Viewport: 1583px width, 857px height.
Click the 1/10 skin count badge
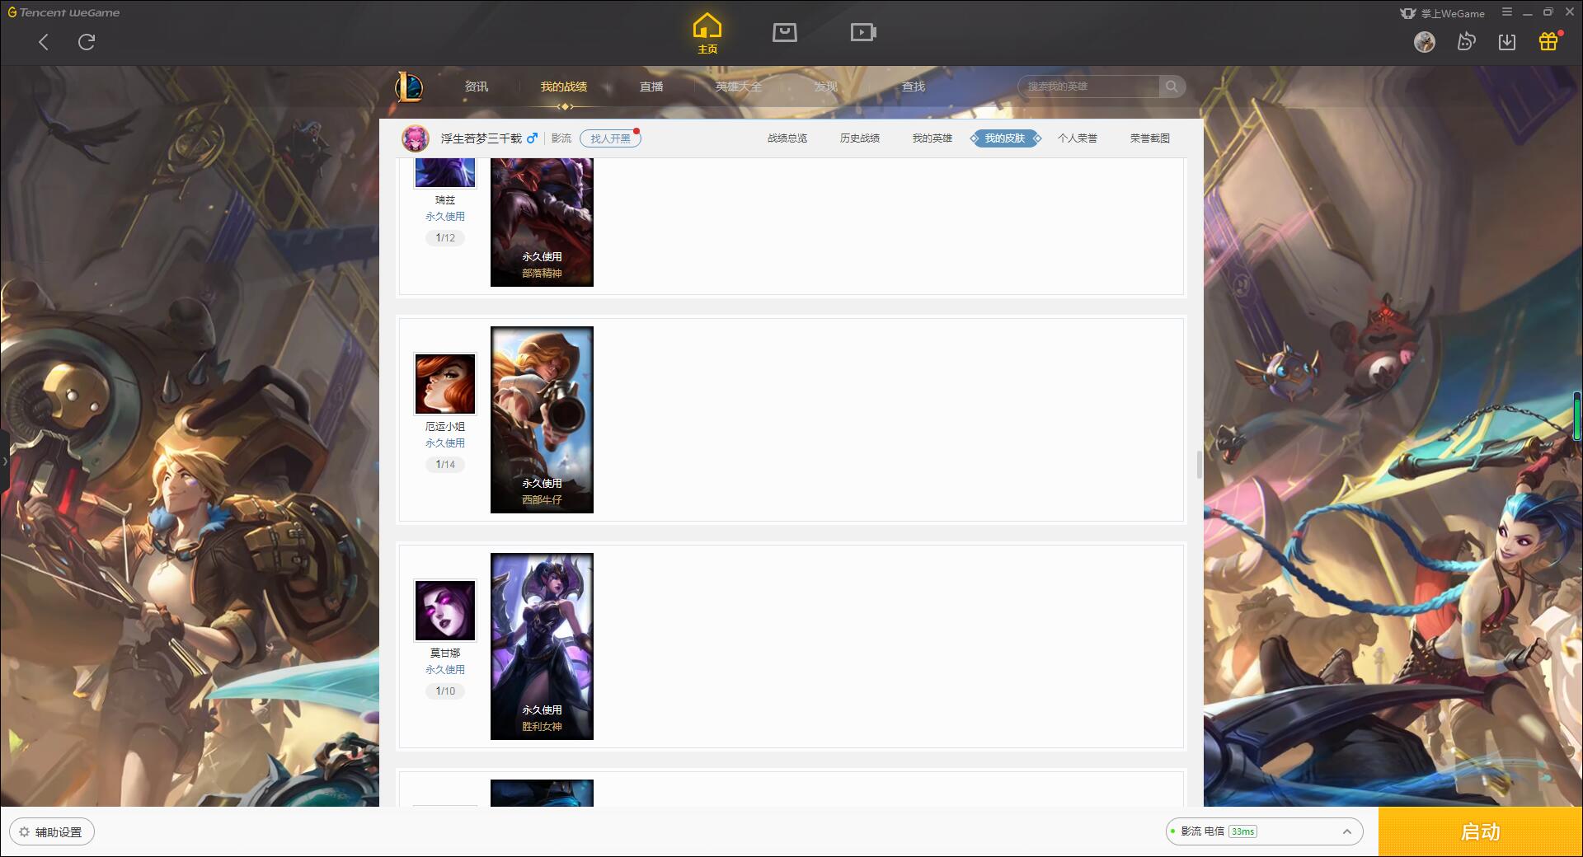coord(445,691)
